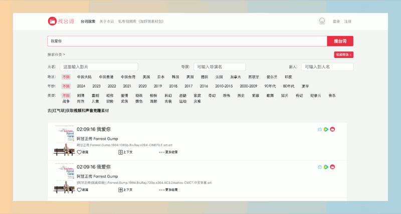
Task: Click the Forrest.Gump.1994.BluRay.720p srt file name
Action: (144, 182)
